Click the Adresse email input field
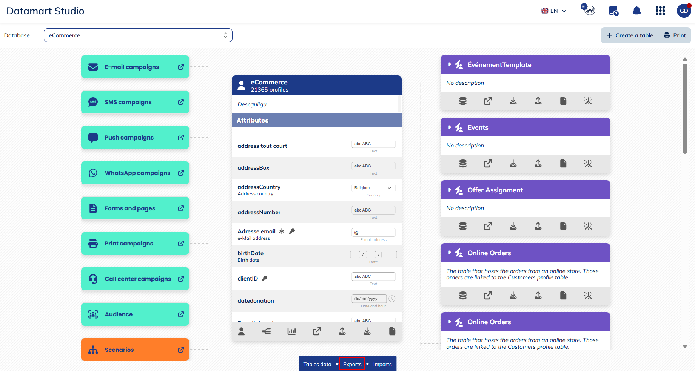The width and height of the screenshot is (695, 371). coord(373,233)
